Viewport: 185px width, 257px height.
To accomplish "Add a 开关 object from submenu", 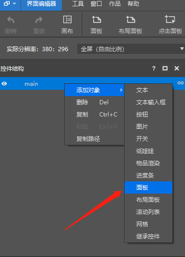I will pos(148,139).
